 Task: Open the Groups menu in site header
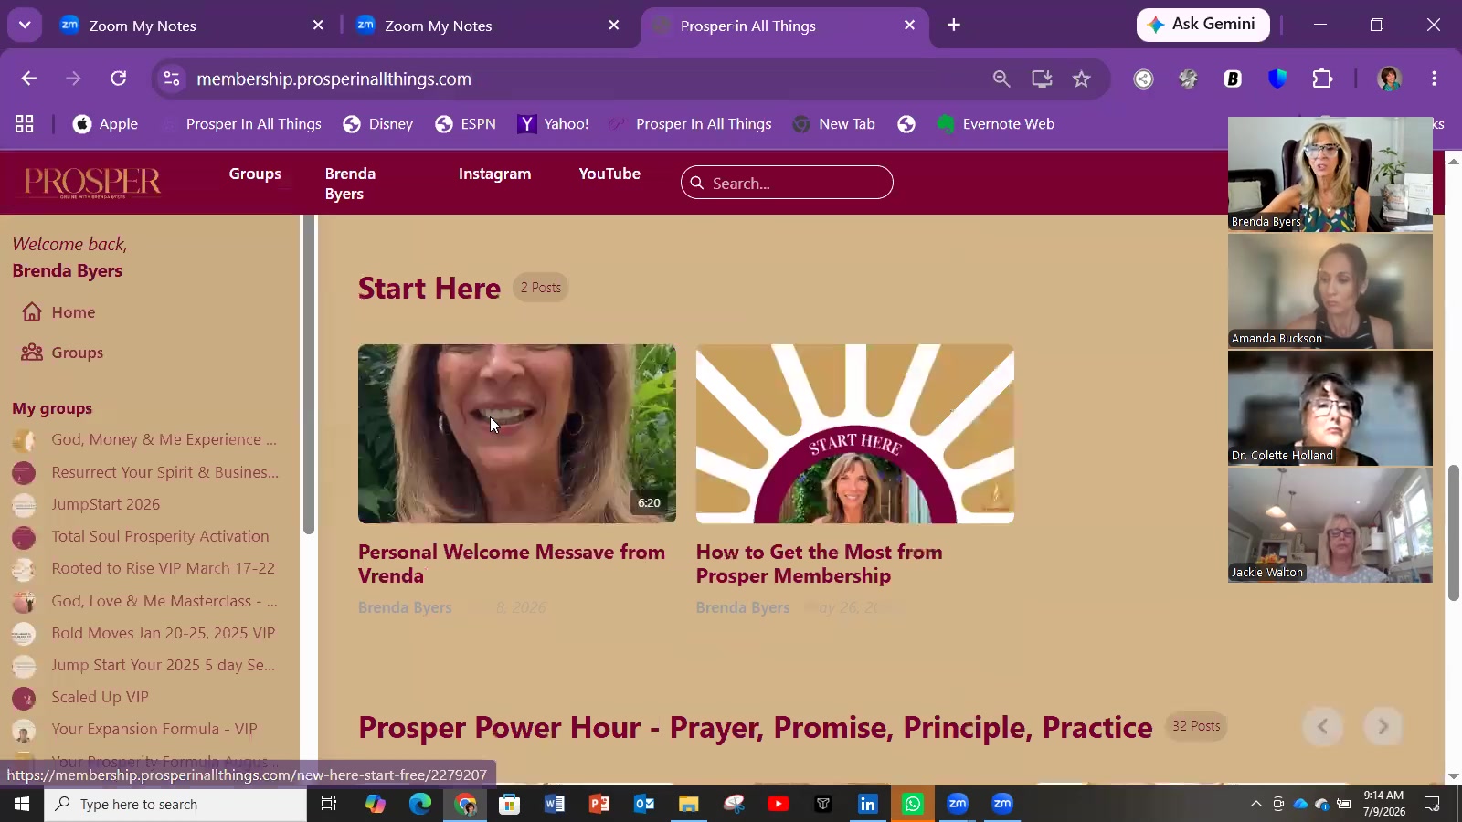[255, 174]
